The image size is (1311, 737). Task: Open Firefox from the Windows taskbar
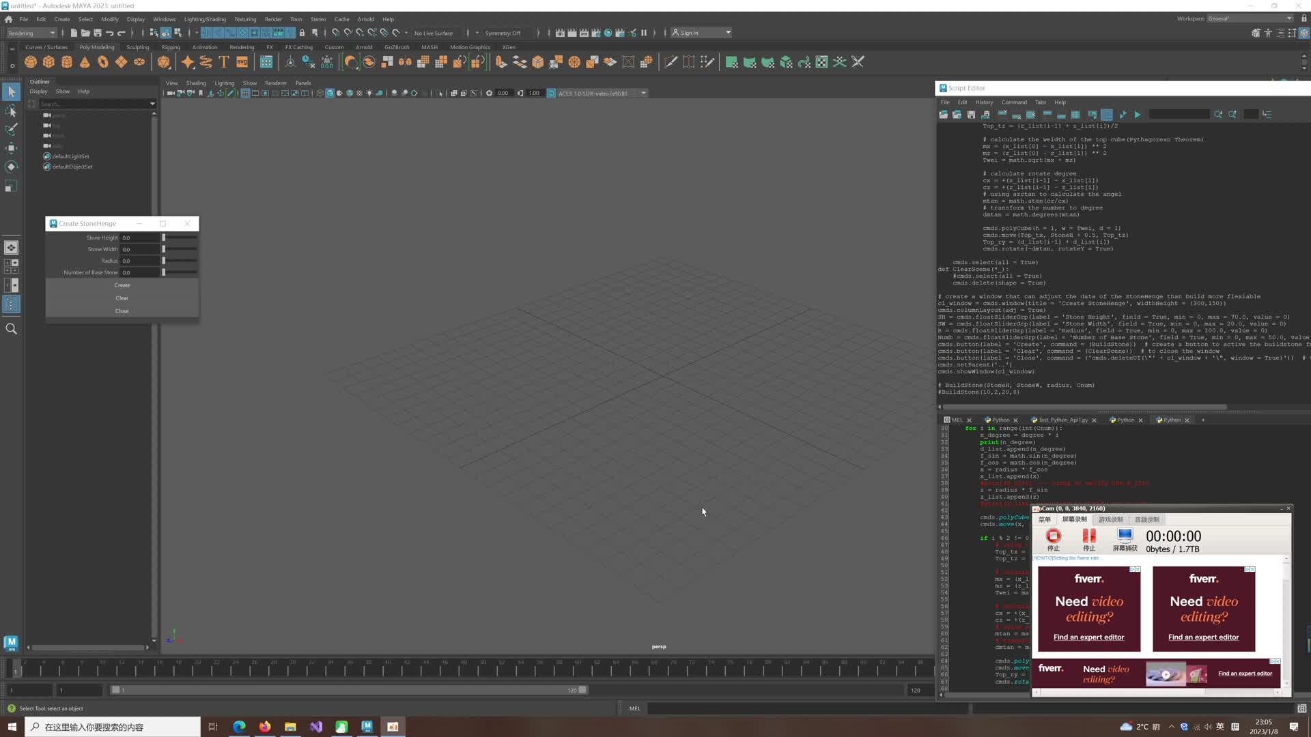click(x=264, y=727)
